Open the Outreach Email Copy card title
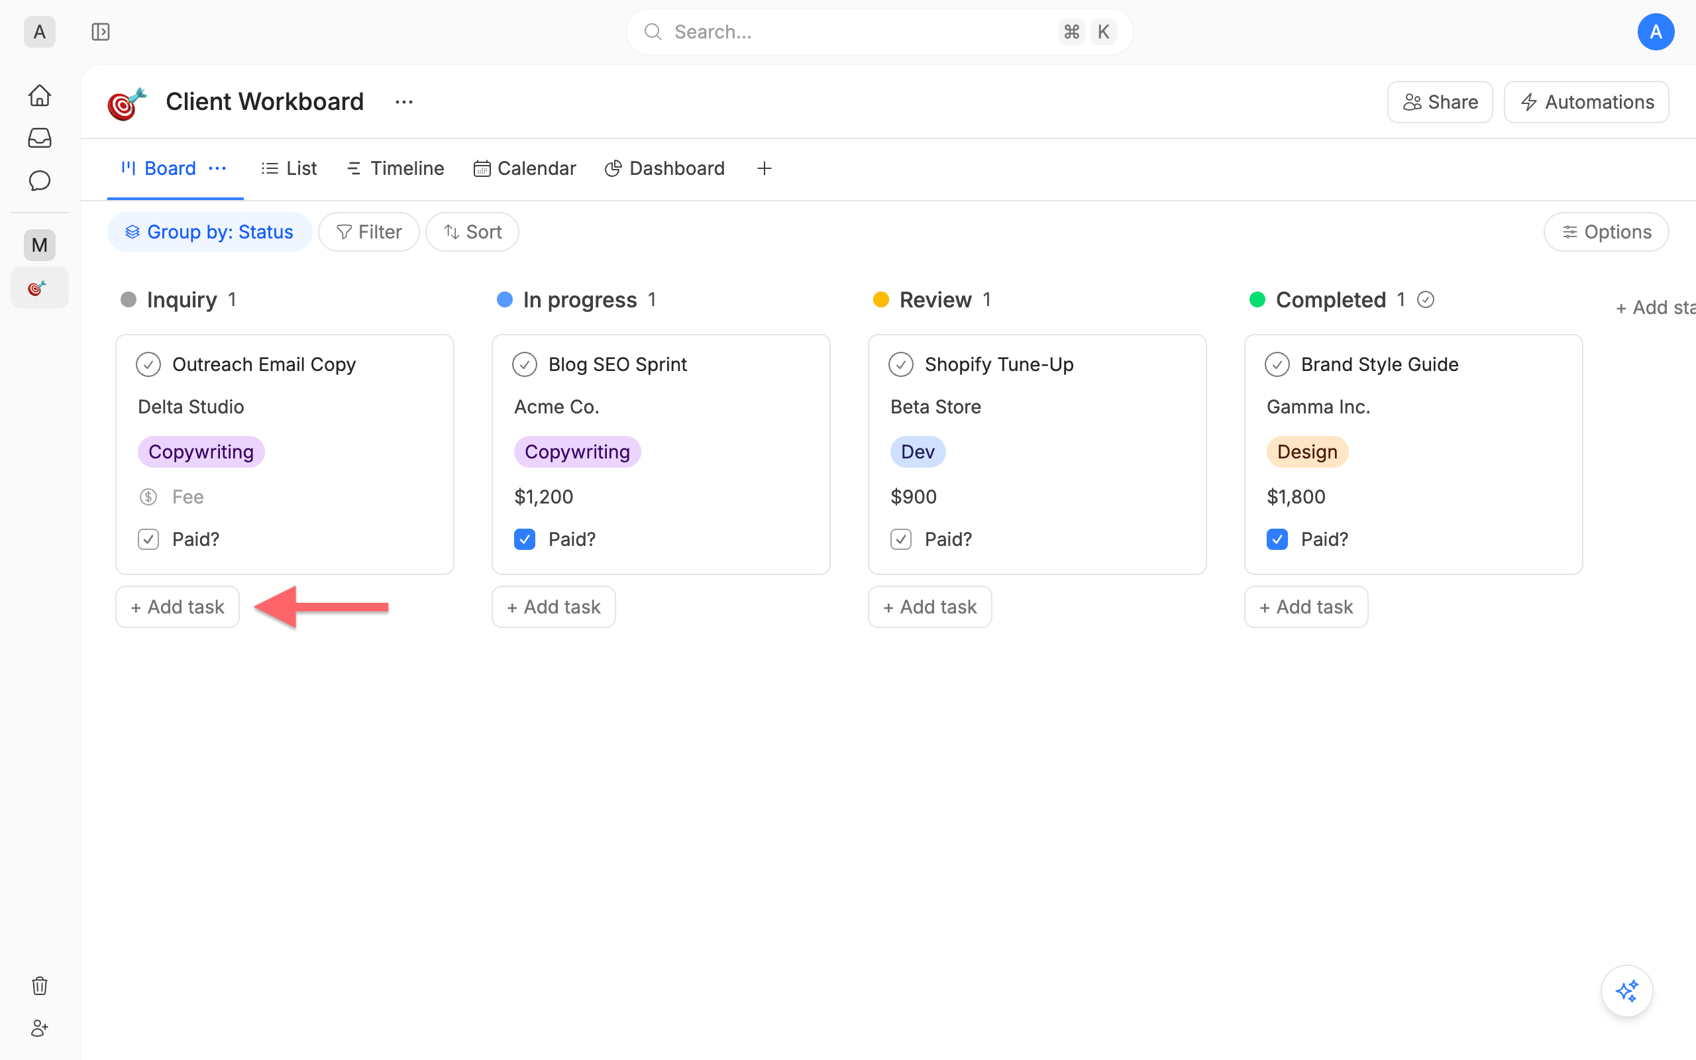Image resolution: width=1696 pixels, height=1060 pixels. pyautogui.click(x=264, y=364)
